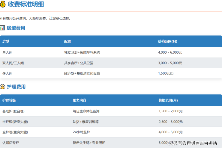Click the 1,500元起 price cell
Viewport: 222px width, 148px height.
pos(166,73)
